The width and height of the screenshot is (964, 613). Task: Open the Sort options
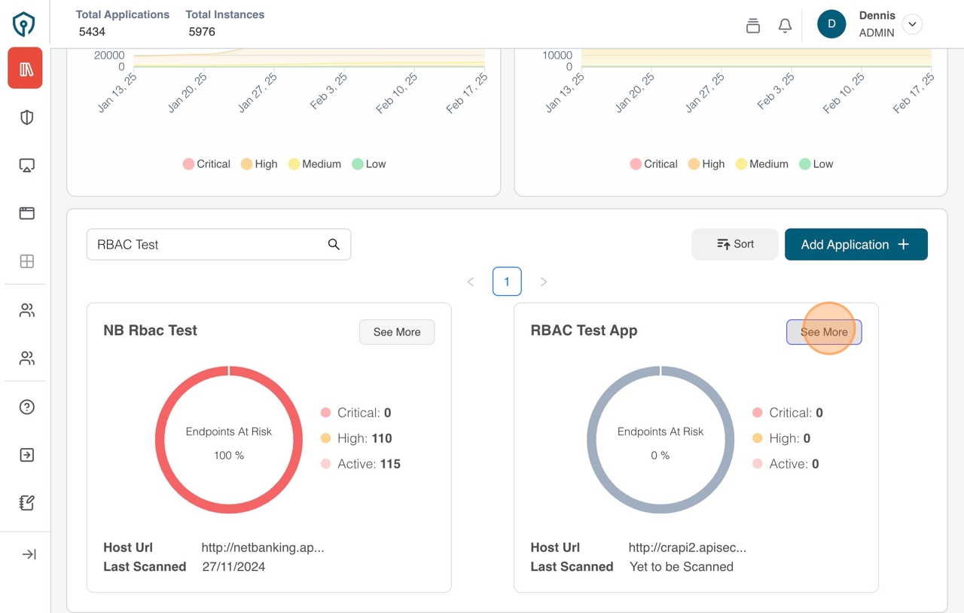734,245
